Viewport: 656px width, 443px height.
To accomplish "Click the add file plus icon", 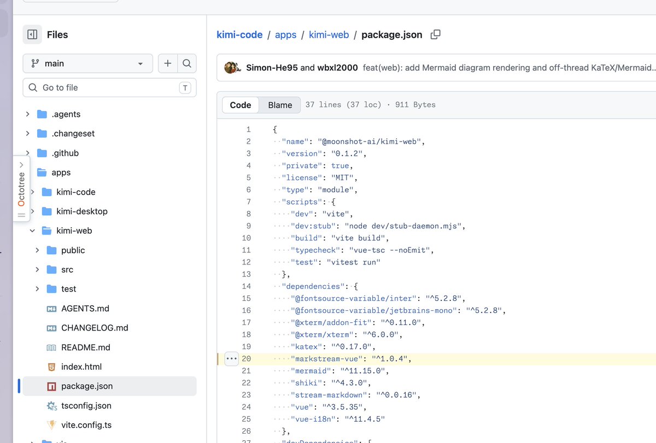I will (x=167, y=63).
